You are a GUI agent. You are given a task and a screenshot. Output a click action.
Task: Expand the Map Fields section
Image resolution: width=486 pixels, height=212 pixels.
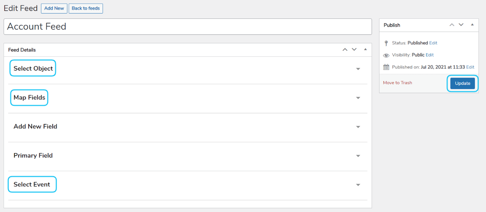(358, 98)
